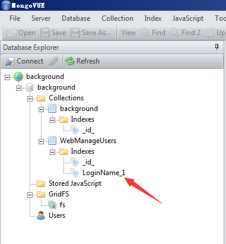Click the main toolbar grip handle

[4, 33]
